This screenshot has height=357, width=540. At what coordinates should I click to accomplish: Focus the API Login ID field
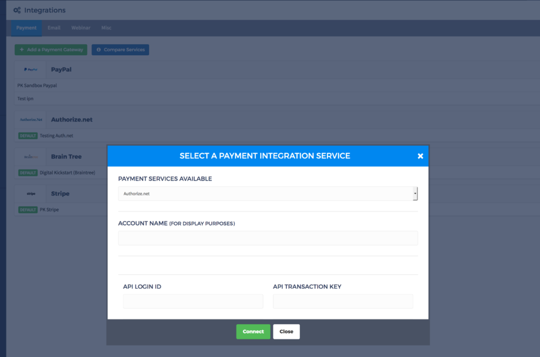pyautogui.click(x=193, y=301)
